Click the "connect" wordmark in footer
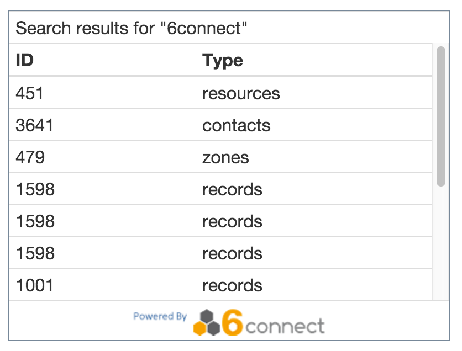 tap(285, 326)
